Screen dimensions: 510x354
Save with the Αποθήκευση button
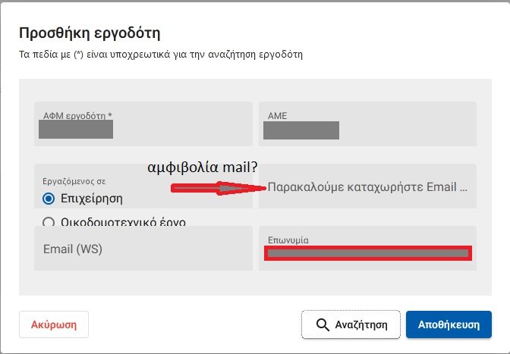coord(449,324)
